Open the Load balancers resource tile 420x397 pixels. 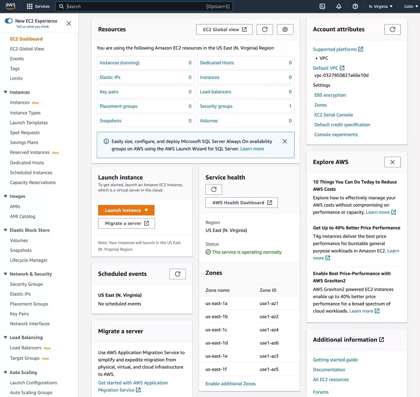point(246,92)
